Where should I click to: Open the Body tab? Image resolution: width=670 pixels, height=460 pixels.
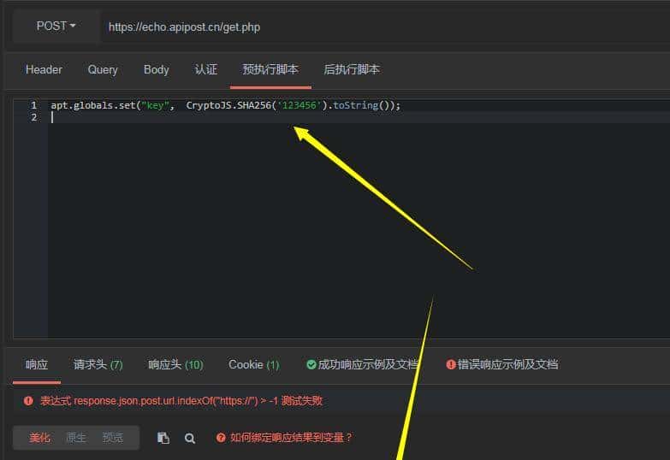coord(156,69)
